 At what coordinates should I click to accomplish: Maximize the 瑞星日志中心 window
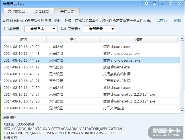[x=170, y=3]
